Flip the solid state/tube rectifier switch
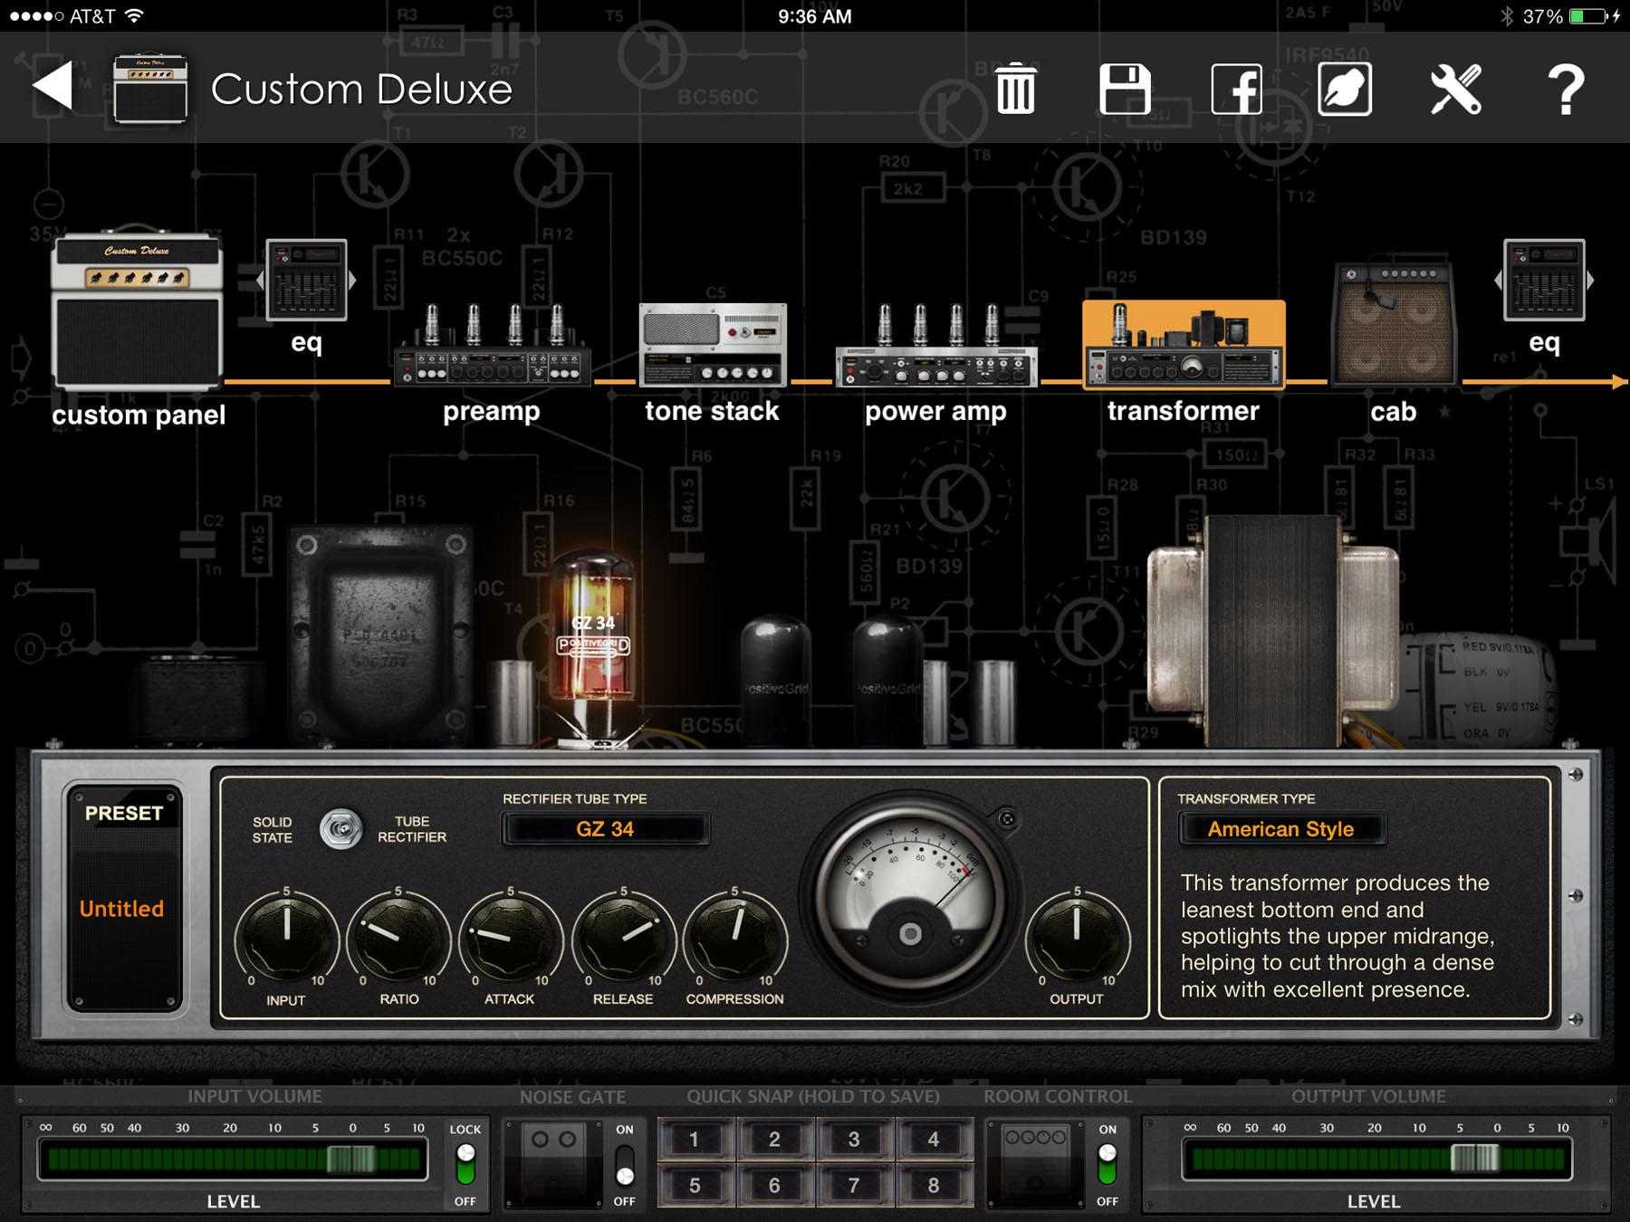This screenshot has height=1222, width=1630. click(340, 829)
